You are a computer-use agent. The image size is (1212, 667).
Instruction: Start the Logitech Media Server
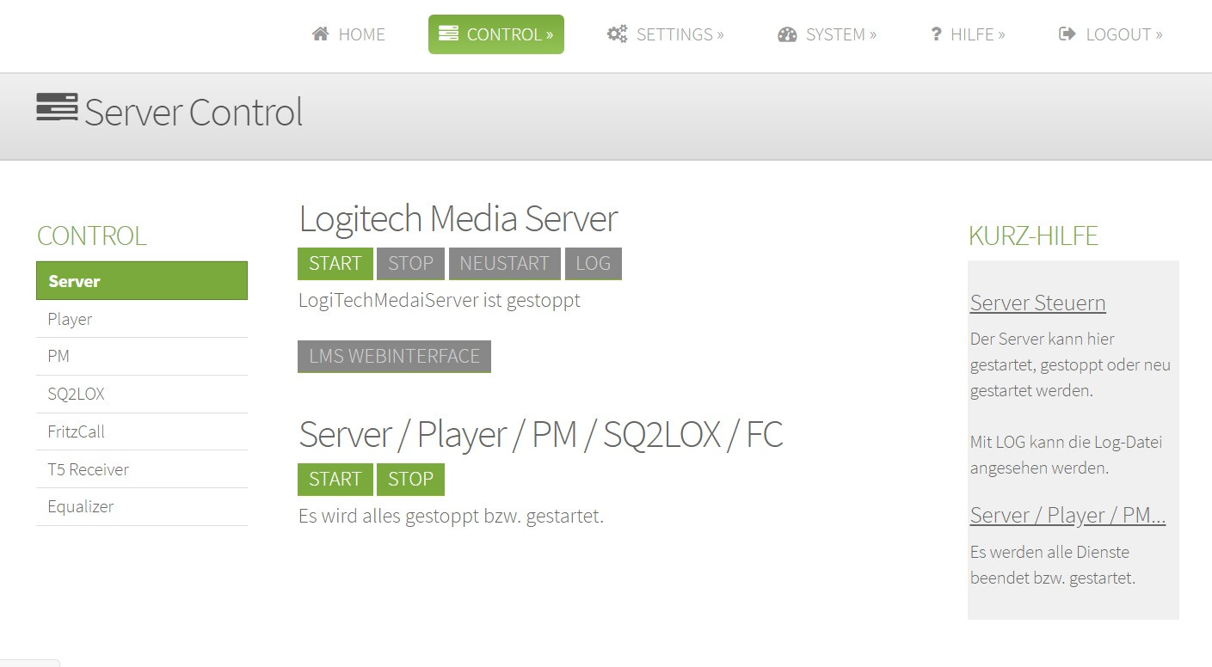pos(335,264)
